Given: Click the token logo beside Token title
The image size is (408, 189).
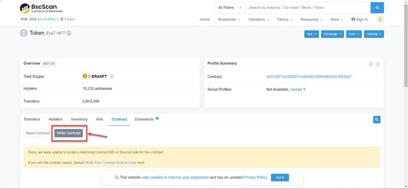Looking at the screenshot, I should coord(24,33).
